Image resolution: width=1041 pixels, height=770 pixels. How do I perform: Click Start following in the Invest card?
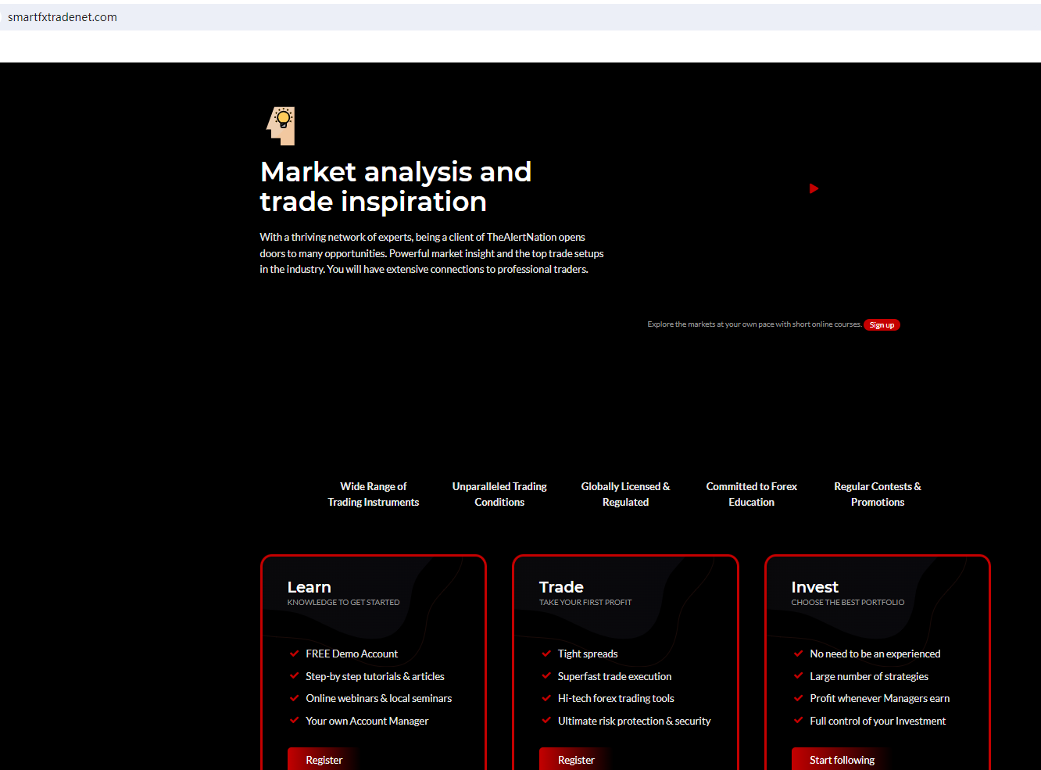point(842,760)
